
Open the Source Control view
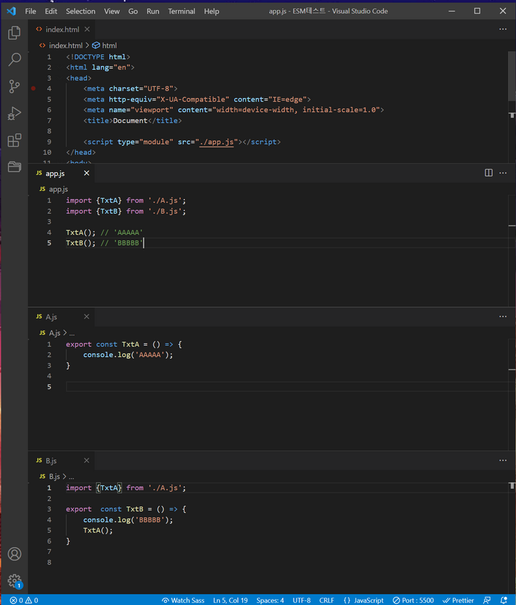[14, 87]
